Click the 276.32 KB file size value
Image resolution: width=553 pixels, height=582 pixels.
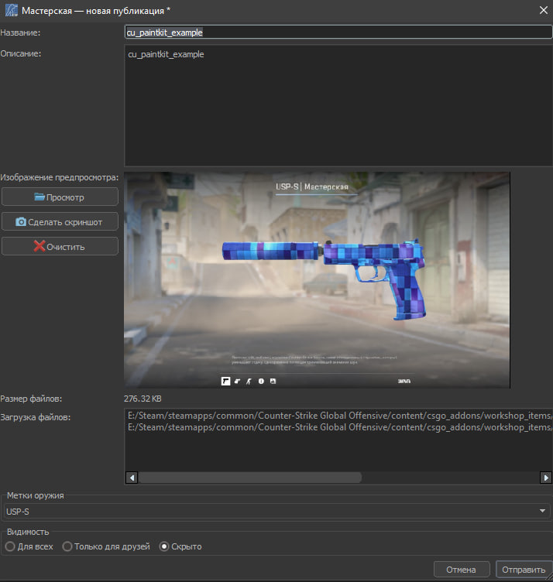click(x=143, y=399)
